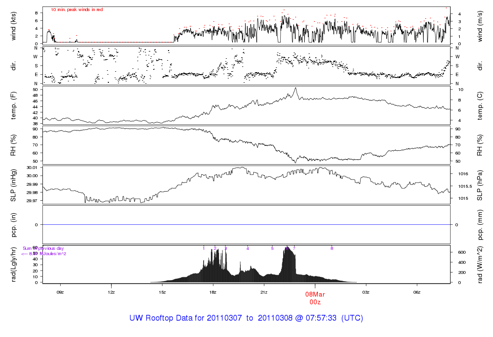The width and height of the screenshot is (493, 337).
Task: Click the blue zero precipitation line
Action: (x=246, y=225)
